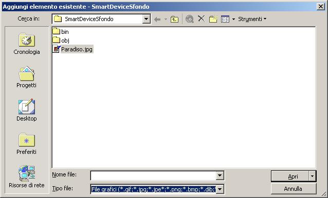Click the Search the Web icon
328x198 pixels.
190,19
